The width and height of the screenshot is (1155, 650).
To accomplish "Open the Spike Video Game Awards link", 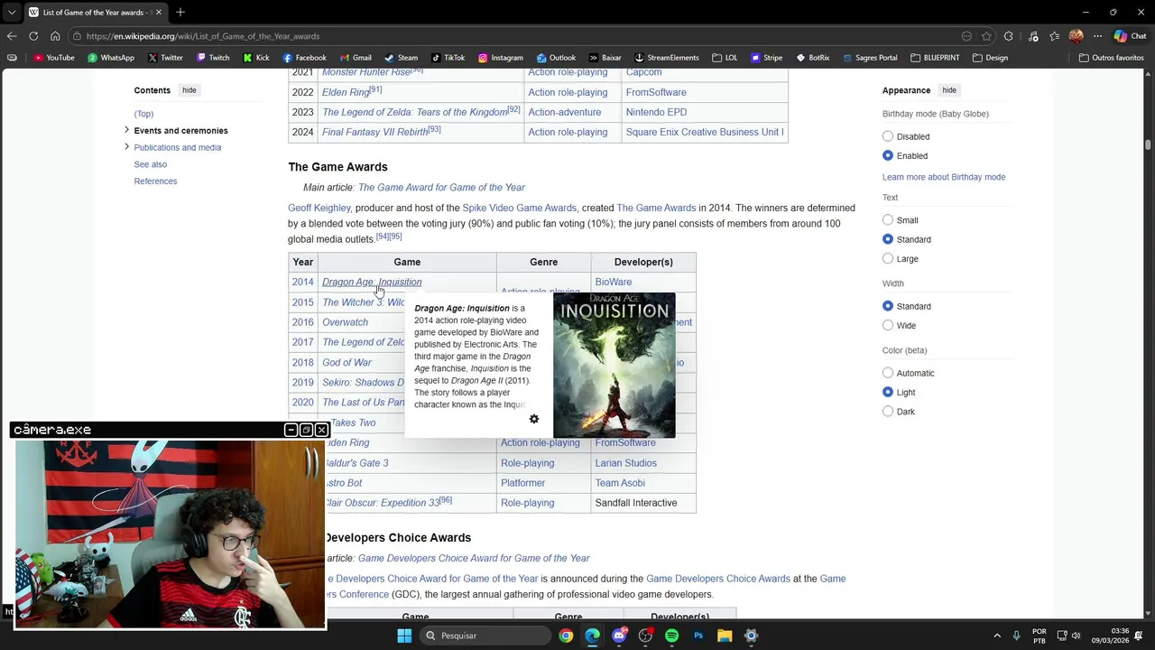I will (x=519, y=208).
